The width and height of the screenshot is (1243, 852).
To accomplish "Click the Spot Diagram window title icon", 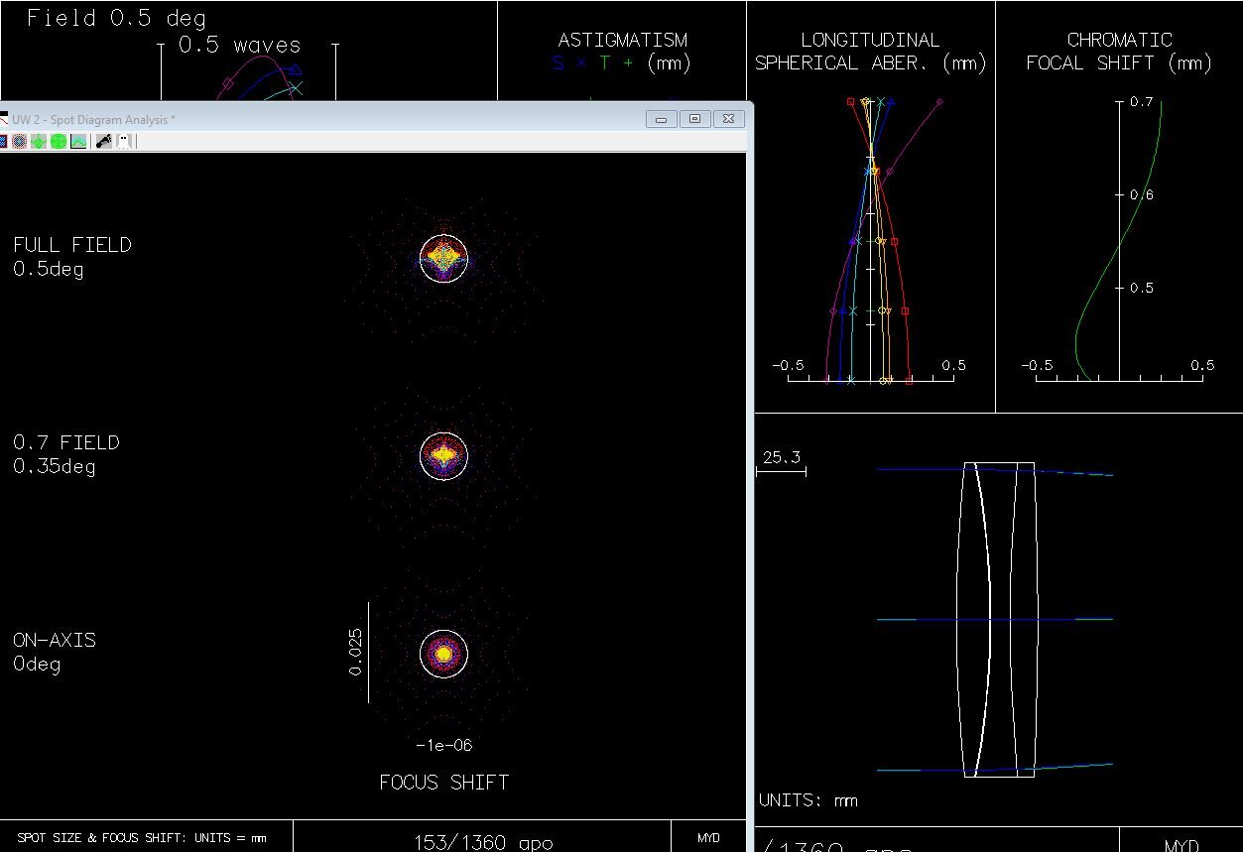I will click(4, 119).
